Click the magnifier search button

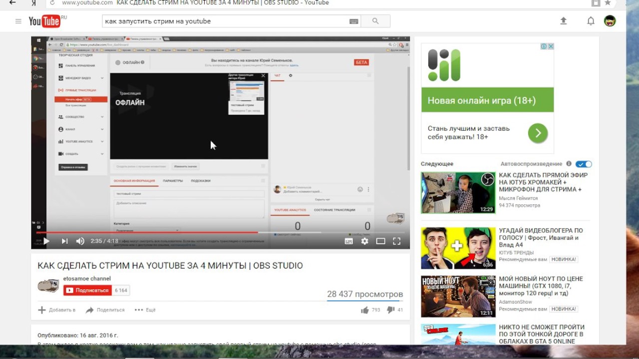375,21
